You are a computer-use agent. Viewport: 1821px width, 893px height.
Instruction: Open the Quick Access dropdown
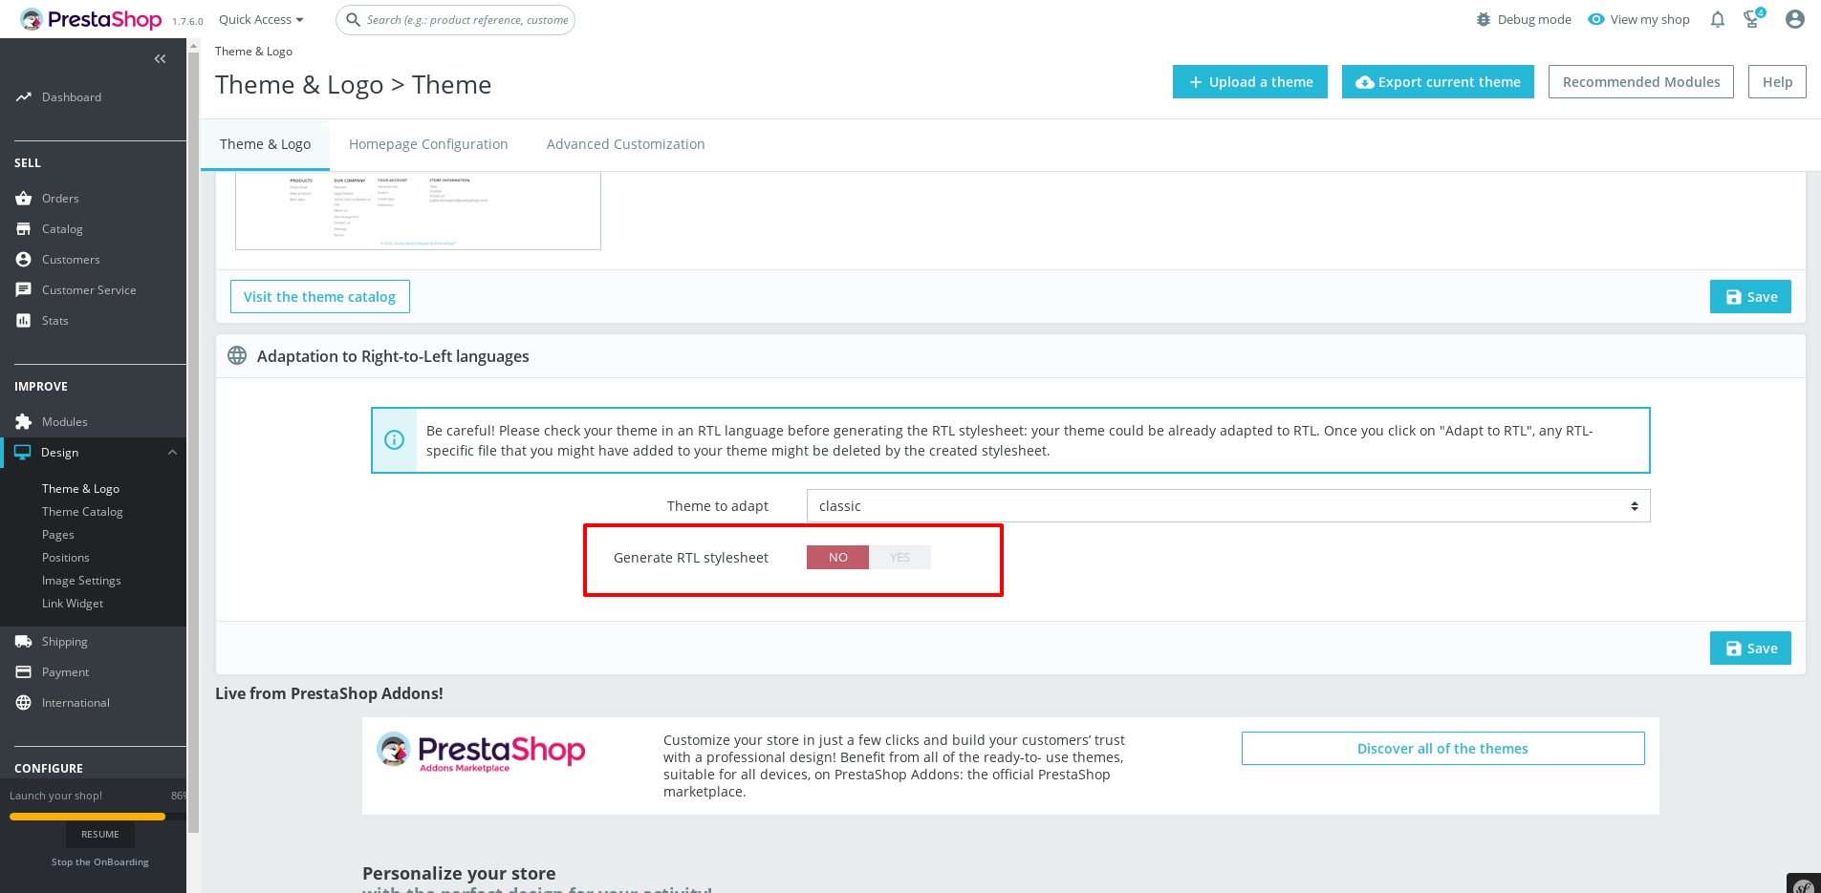click(260, 19)
